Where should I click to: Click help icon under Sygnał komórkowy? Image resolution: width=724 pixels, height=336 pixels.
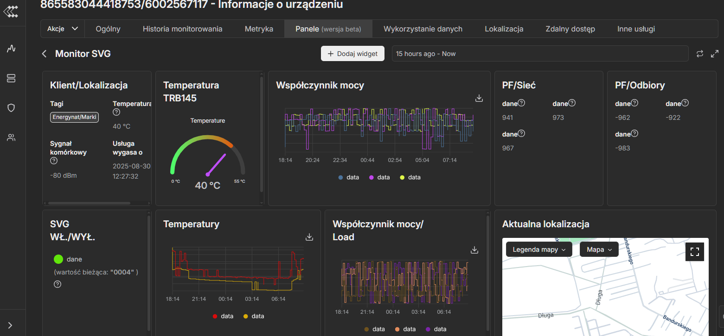click(54, 161)
